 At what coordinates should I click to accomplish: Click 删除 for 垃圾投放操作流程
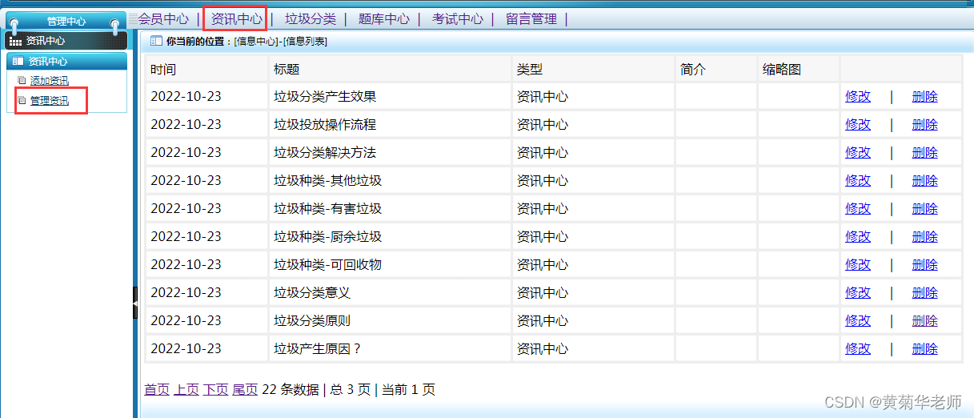pyautogui.click(x=924, y=124)
